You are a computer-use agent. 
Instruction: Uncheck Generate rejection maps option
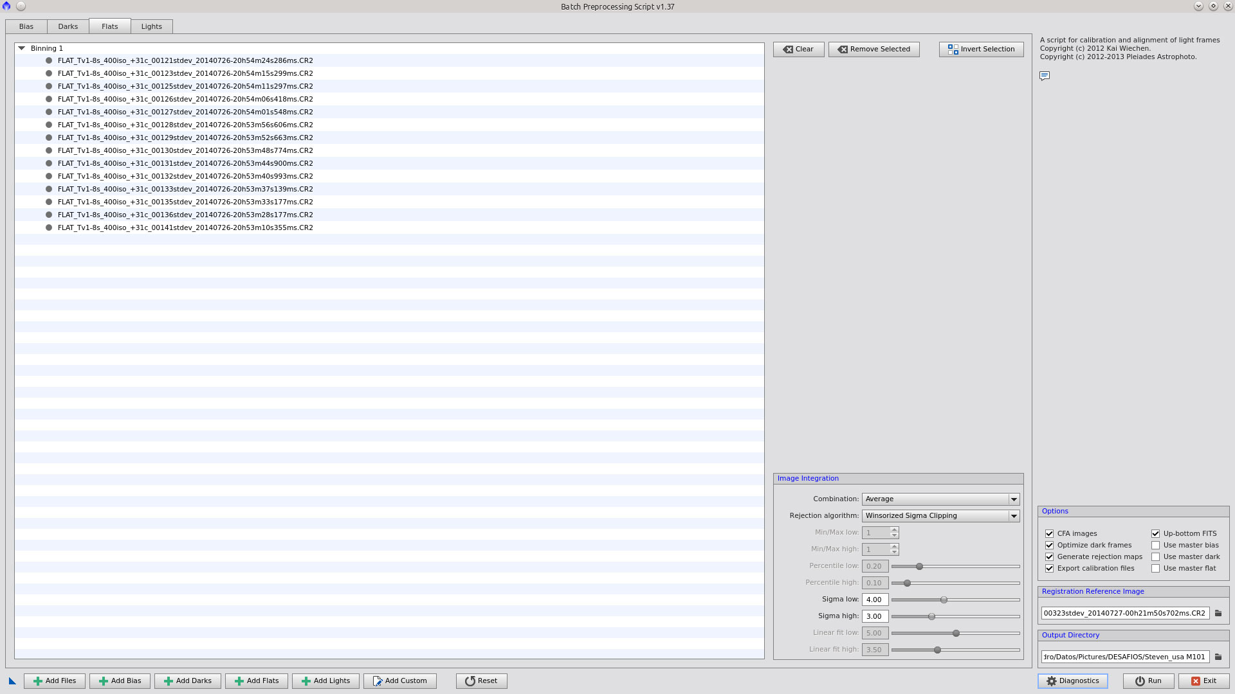(1049, 557)
